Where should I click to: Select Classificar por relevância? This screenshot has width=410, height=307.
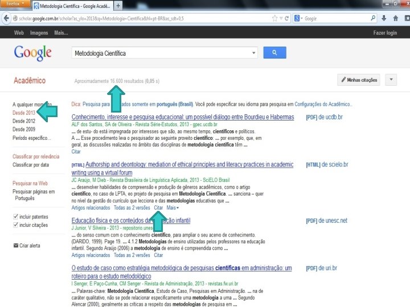[36, 156]
